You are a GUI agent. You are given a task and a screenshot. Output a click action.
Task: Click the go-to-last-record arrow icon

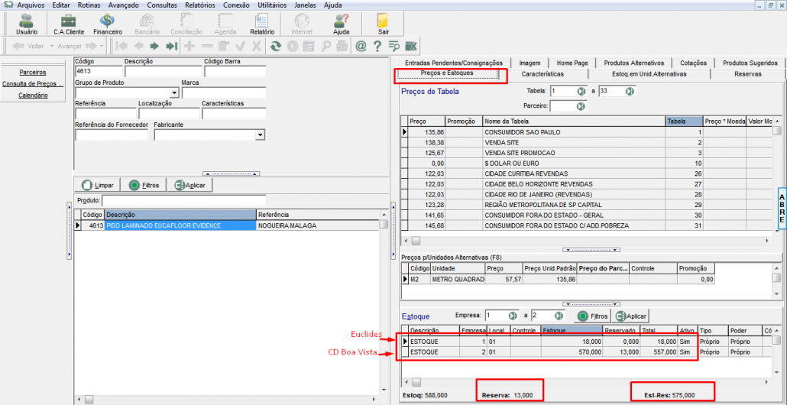point(172,46)
